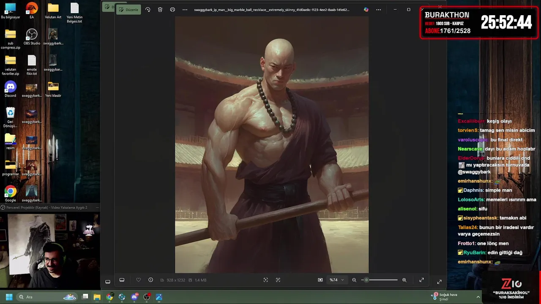Viewport: 541px width, 304px height.
Task: Open the EA desktop shortcut
Action: 32,11
